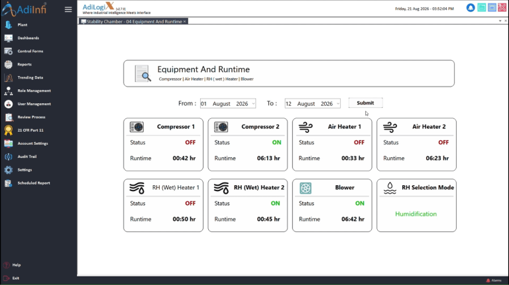
Task: Click the Blower fan icon
Action: [x=306, y=188]
